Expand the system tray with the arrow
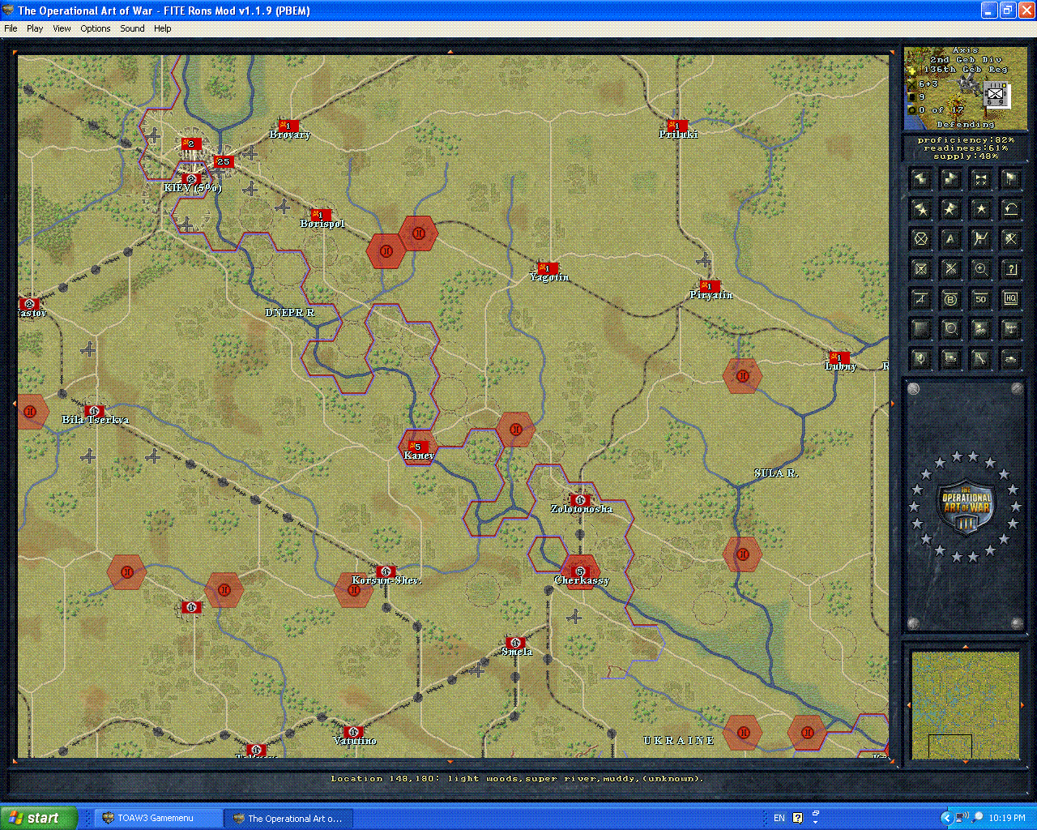The height and width of the screenshot is (830, 1037). tap(945, 818)
